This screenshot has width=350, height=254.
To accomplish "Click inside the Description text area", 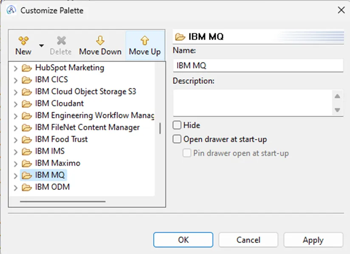I will point(253,103).
